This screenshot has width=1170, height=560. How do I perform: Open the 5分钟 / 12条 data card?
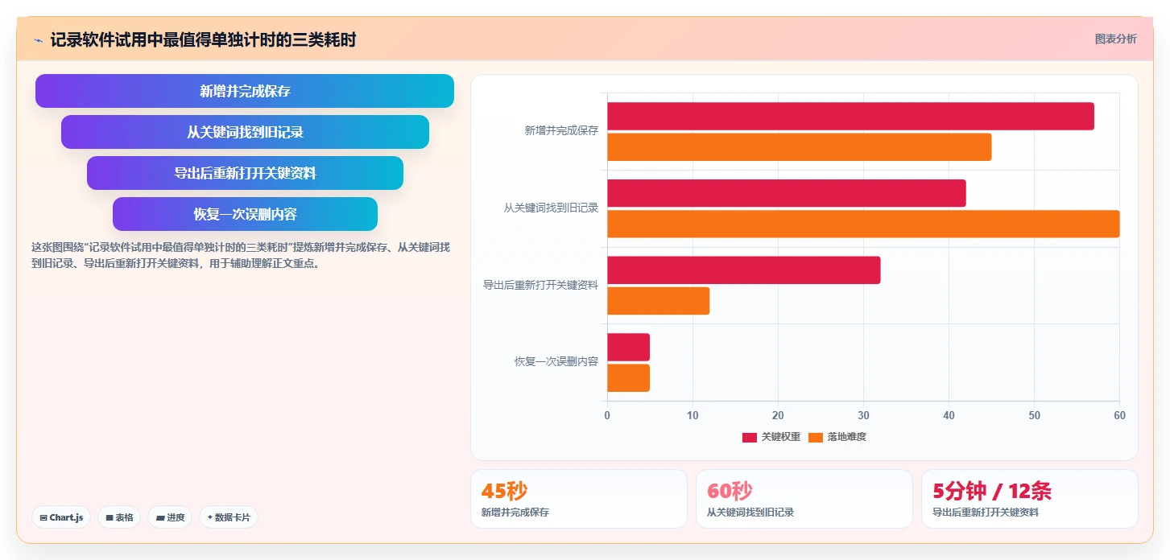click(1030, 499)
